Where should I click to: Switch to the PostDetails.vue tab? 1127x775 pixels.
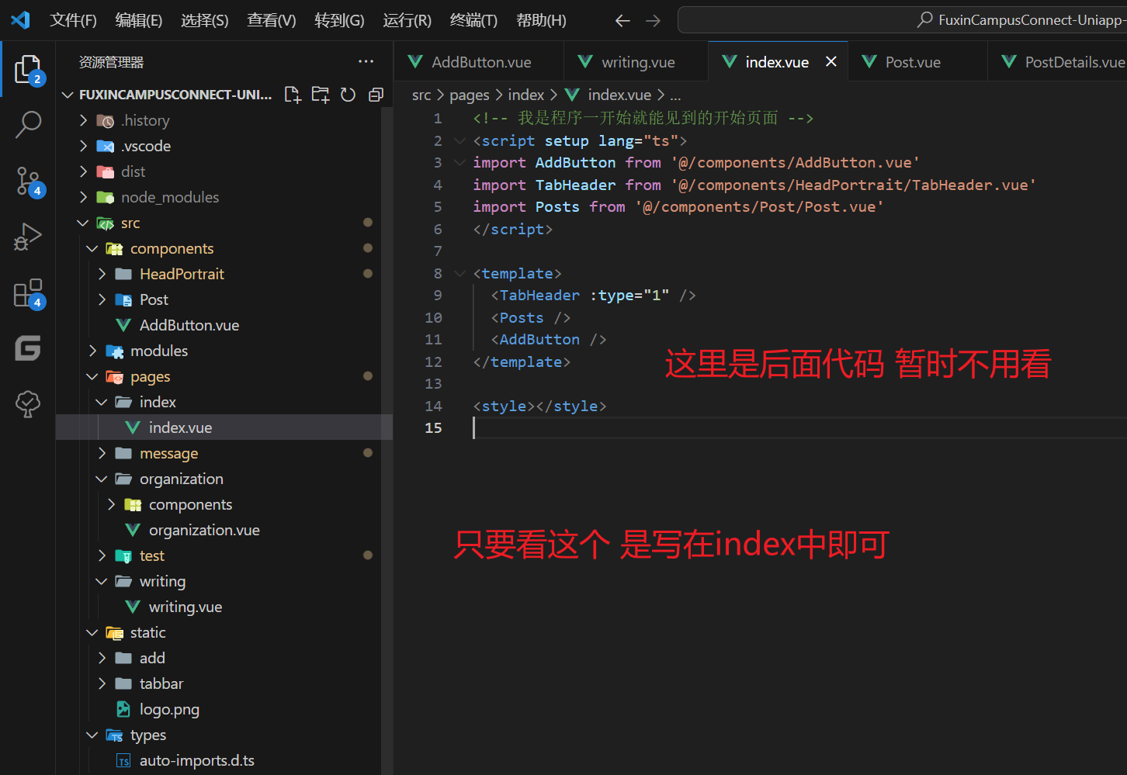(x=1057, y=62)
